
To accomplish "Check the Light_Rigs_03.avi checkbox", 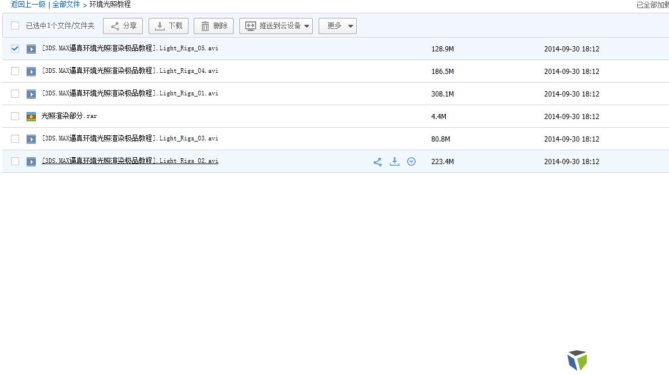I will click(15, 139).
